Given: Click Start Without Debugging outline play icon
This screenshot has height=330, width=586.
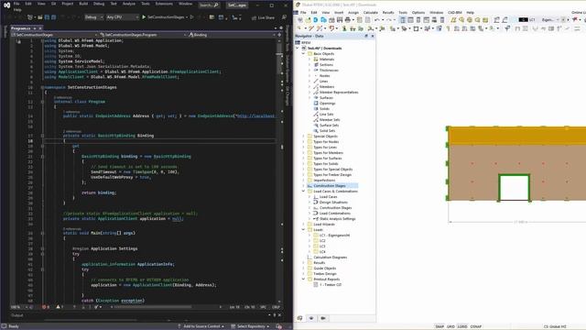Looking at the screenshot, I should tap(192, 17).
